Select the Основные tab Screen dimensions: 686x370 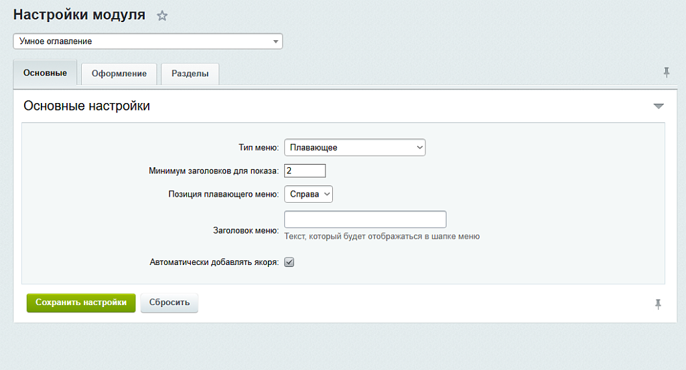pyautogui.click(x=45, y=73)
